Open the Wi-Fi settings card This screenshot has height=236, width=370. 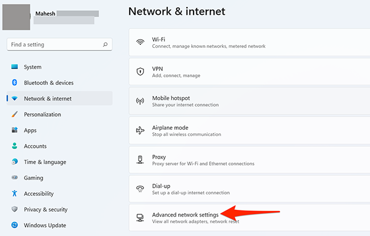tap(249, 42)
